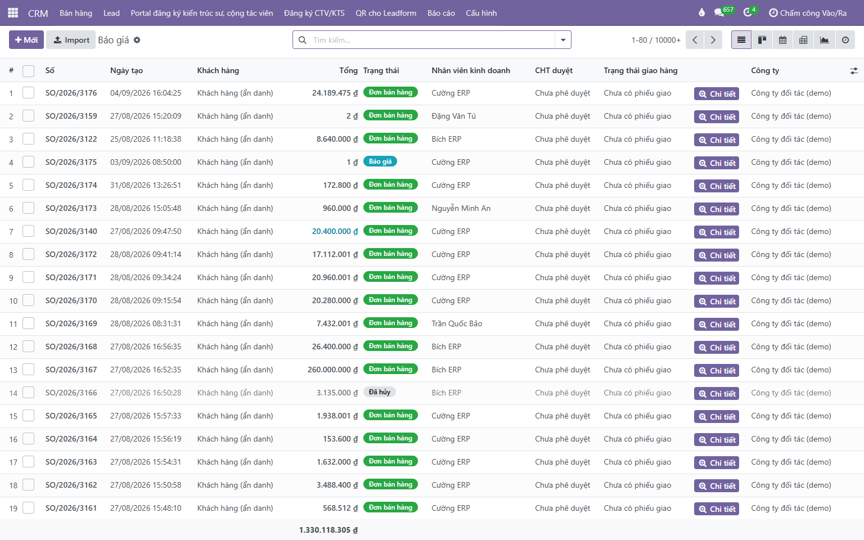Open QR cho Leadform menu
Viewport: 864px width, 540px height.
point(386,13)
